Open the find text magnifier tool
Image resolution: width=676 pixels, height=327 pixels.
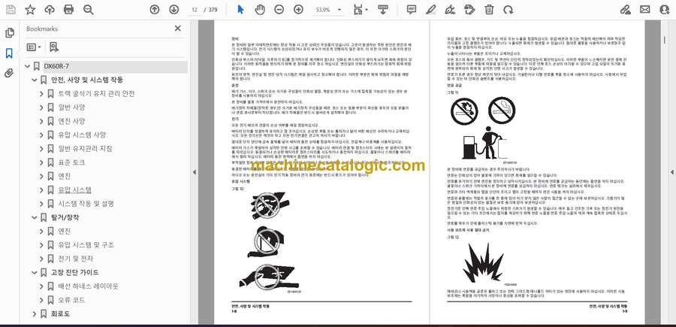coord(89,10)
